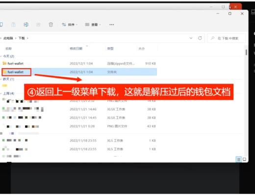Click the Delete trash can icon
Image resolution: width=255 pixels, height=196 pixels.
point(51,24)
